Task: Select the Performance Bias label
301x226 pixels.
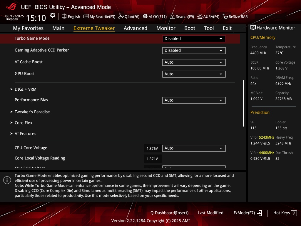Action: pos(31,100)
